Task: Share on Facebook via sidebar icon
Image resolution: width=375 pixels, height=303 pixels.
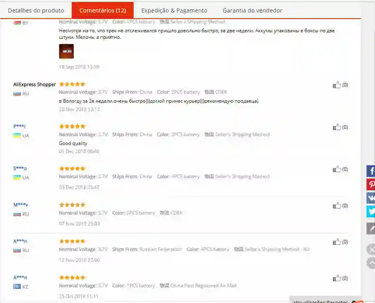Action: click(x=371, y=171)
